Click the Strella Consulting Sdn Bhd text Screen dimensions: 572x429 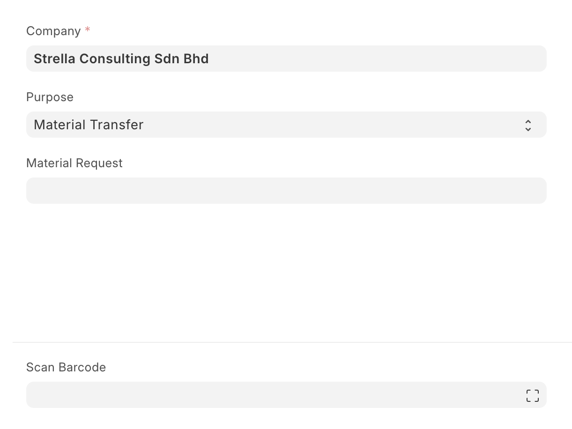coord(121,59)
